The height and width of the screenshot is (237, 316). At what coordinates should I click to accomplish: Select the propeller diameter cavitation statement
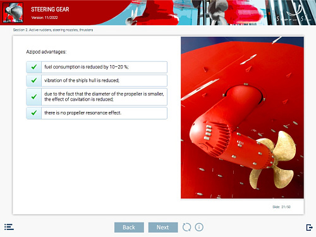tap(104, 97)
